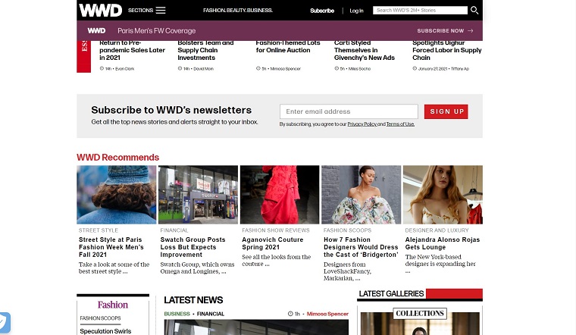Click the search magnifying glass icon
The width and height of the screenshot is (576, 335).
click(x=474, y=11)
